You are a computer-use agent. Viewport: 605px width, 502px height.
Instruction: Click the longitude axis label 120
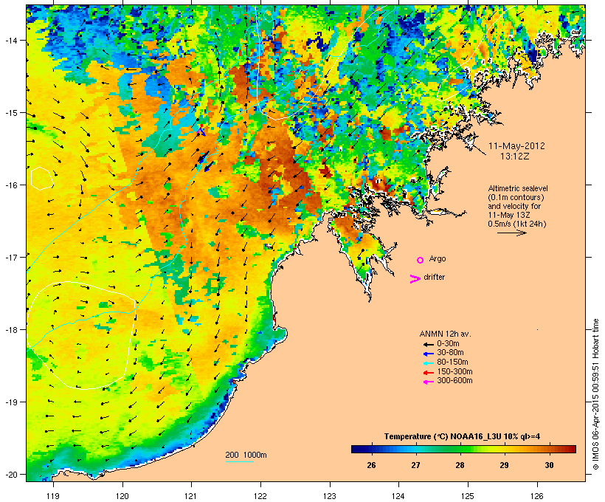point(122,496)
